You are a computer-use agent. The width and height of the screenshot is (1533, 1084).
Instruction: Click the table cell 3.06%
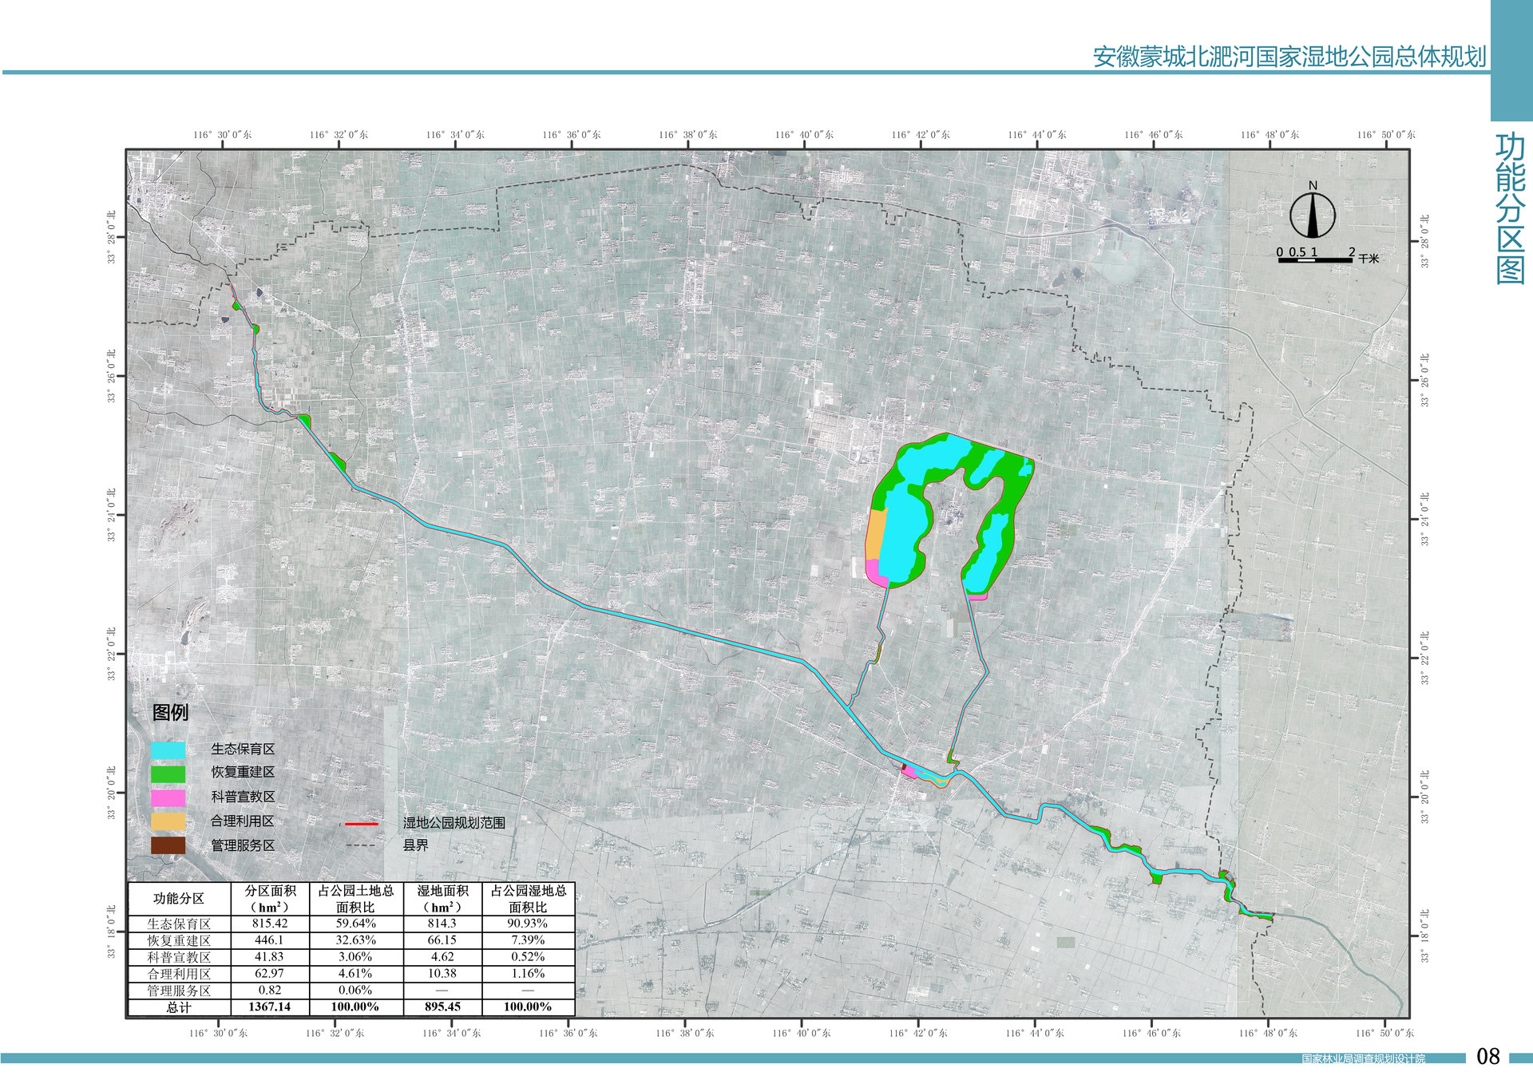click(355, 957)
